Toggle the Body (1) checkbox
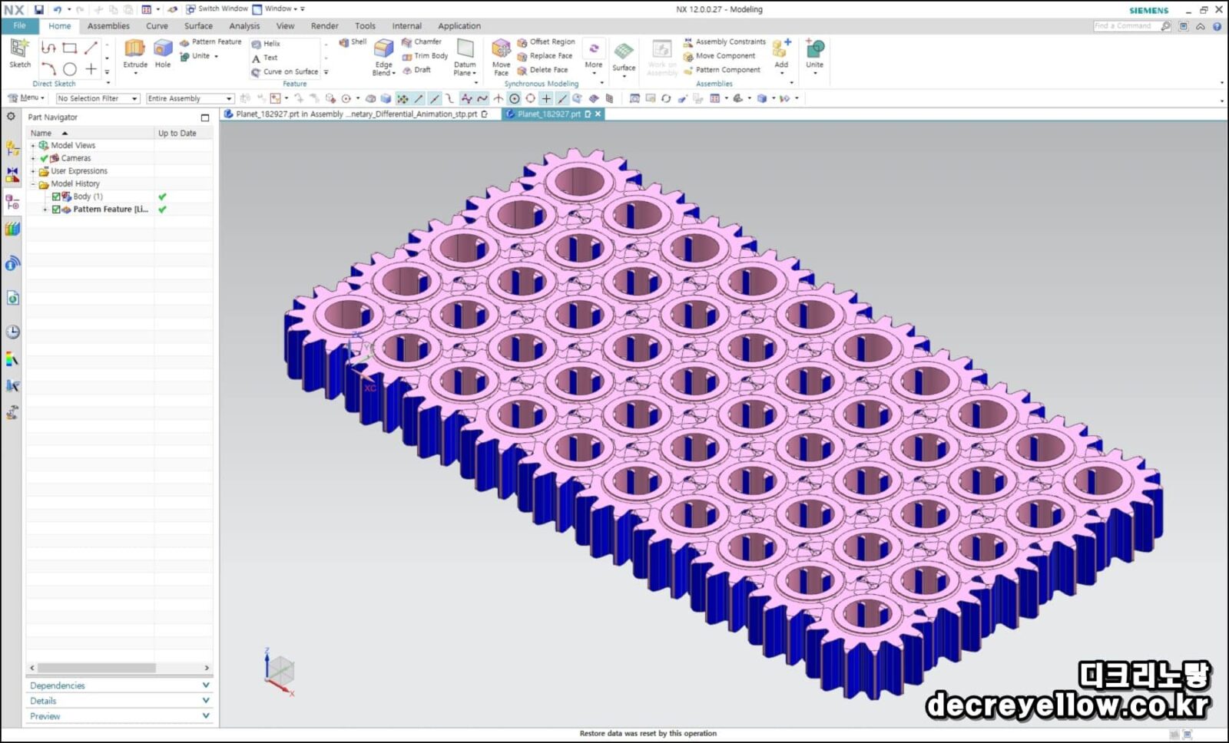The image size is (1229, 743). click(56, 196)
